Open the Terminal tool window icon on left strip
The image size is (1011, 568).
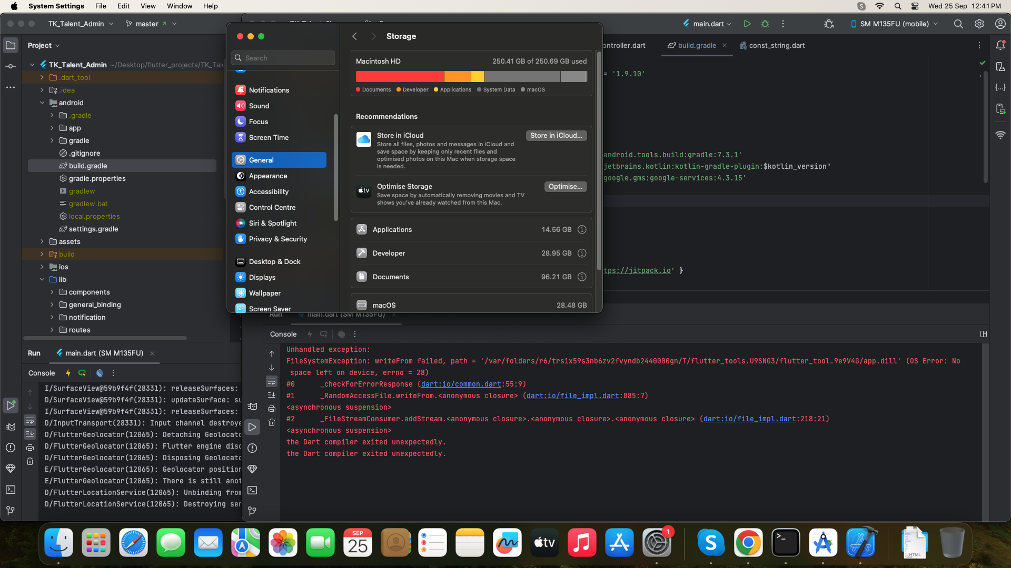click(11, 490)
